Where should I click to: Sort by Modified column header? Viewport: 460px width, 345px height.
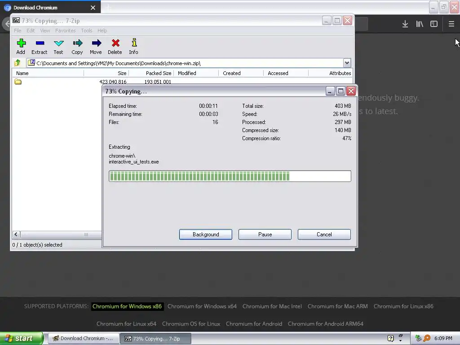pyautogui.click(x=196, y=73)
